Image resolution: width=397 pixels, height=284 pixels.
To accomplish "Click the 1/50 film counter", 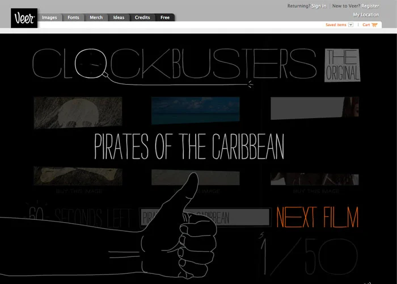I will pos(309,256).
